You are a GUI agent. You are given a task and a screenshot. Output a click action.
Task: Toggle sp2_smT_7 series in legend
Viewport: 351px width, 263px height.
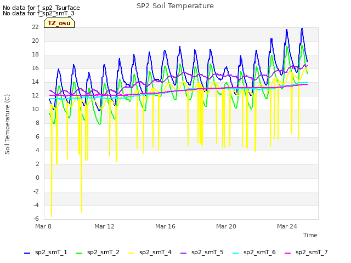[x=306, y=253]
